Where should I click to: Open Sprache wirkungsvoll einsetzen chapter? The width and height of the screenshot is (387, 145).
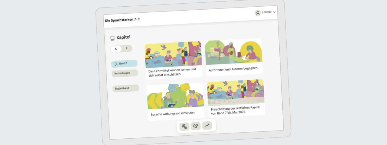pyautogui.click(x=176, y=101)
